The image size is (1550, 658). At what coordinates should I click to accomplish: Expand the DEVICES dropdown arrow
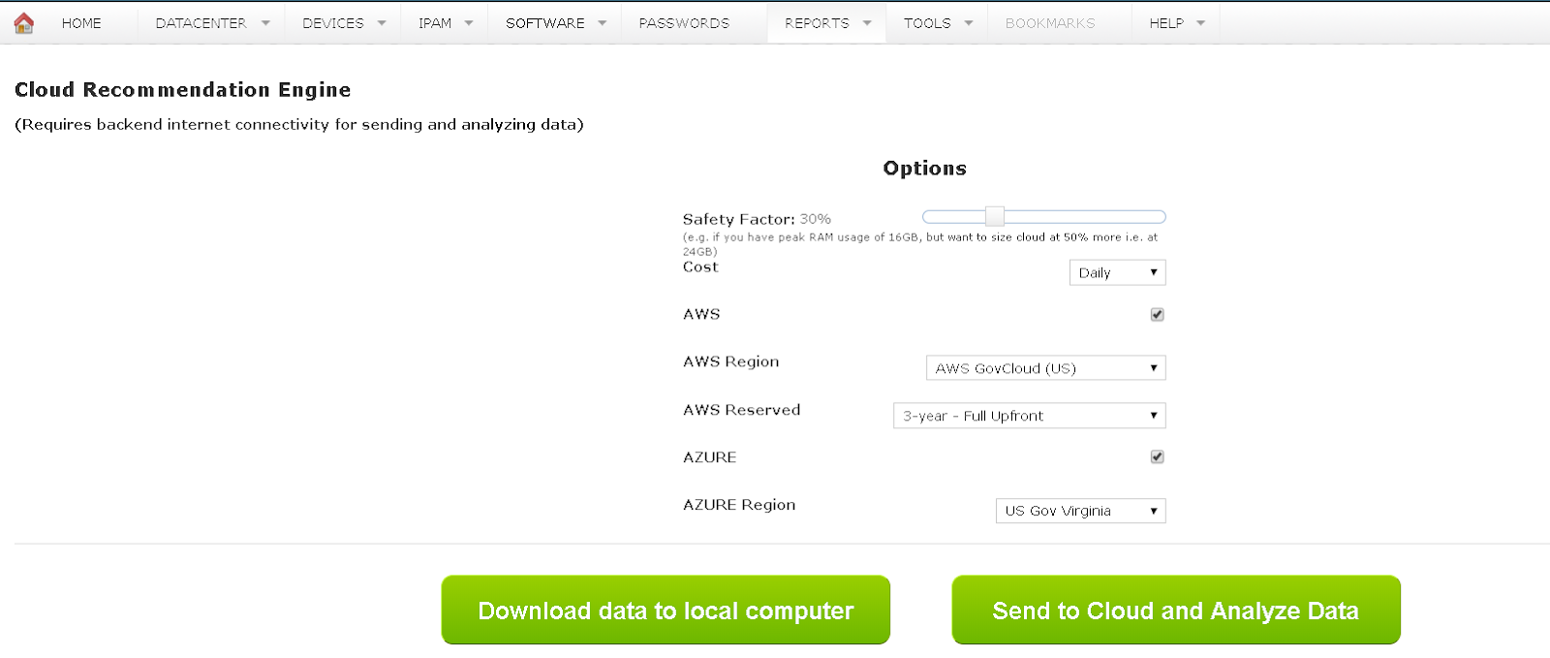[x=382, y=23]
